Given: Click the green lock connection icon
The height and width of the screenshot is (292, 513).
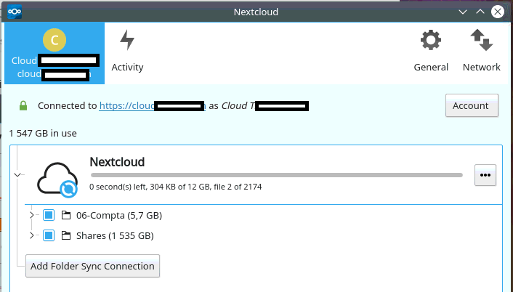Looking at the screenshot, I should click(23, 105).
